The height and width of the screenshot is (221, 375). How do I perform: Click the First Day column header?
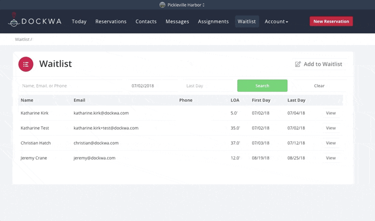[x=261, y=100]
